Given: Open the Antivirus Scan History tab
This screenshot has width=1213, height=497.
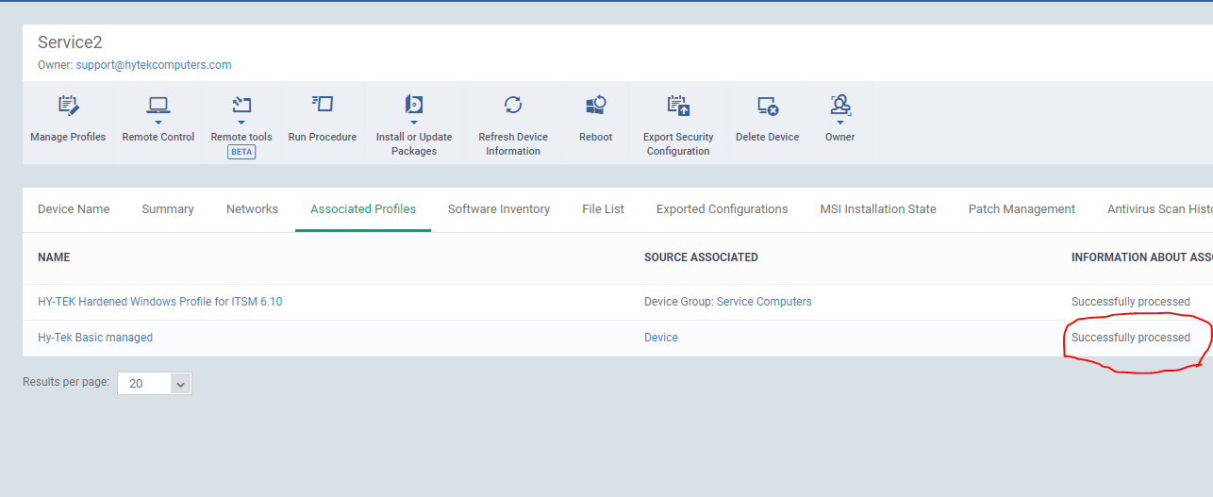Looking at the screenshot, I should point(1159,209).
